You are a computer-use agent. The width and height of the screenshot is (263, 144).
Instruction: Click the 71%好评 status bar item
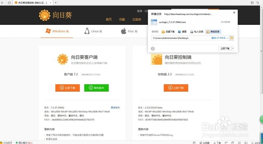pyautogui.click(x=6, y=143)
